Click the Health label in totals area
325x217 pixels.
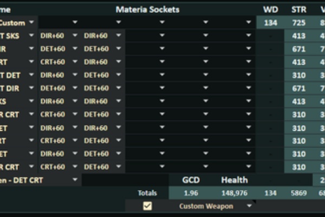coord(234,180)
